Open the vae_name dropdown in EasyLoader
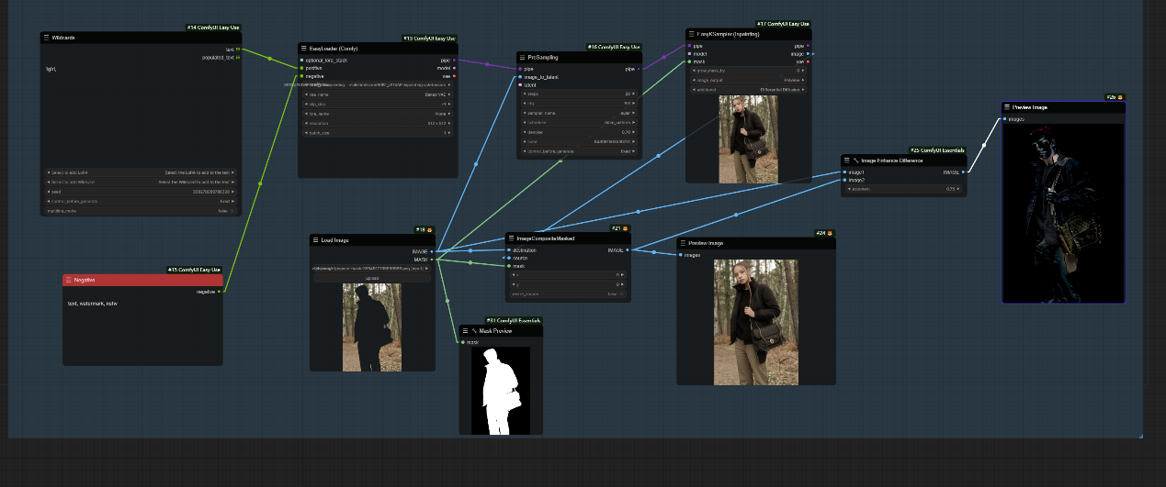Screen dimensions: 1166x487 pyautogui.click(x=378, y=94)
